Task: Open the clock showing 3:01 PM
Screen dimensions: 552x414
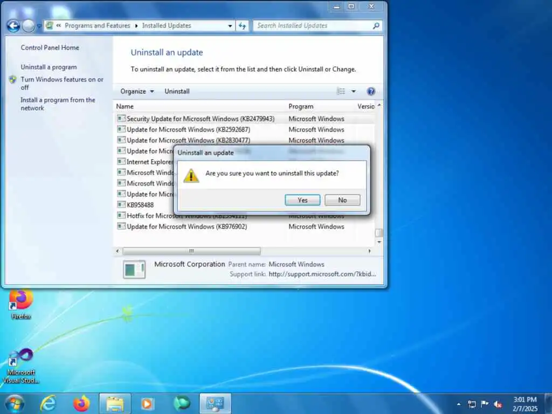Action: pyautogui.click(x=525, y=404)
